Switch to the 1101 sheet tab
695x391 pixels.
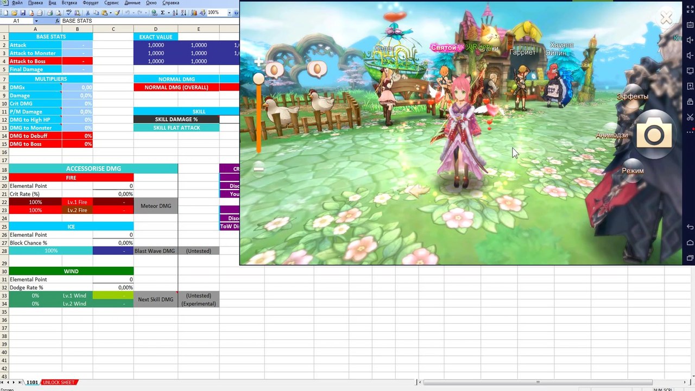32,382
